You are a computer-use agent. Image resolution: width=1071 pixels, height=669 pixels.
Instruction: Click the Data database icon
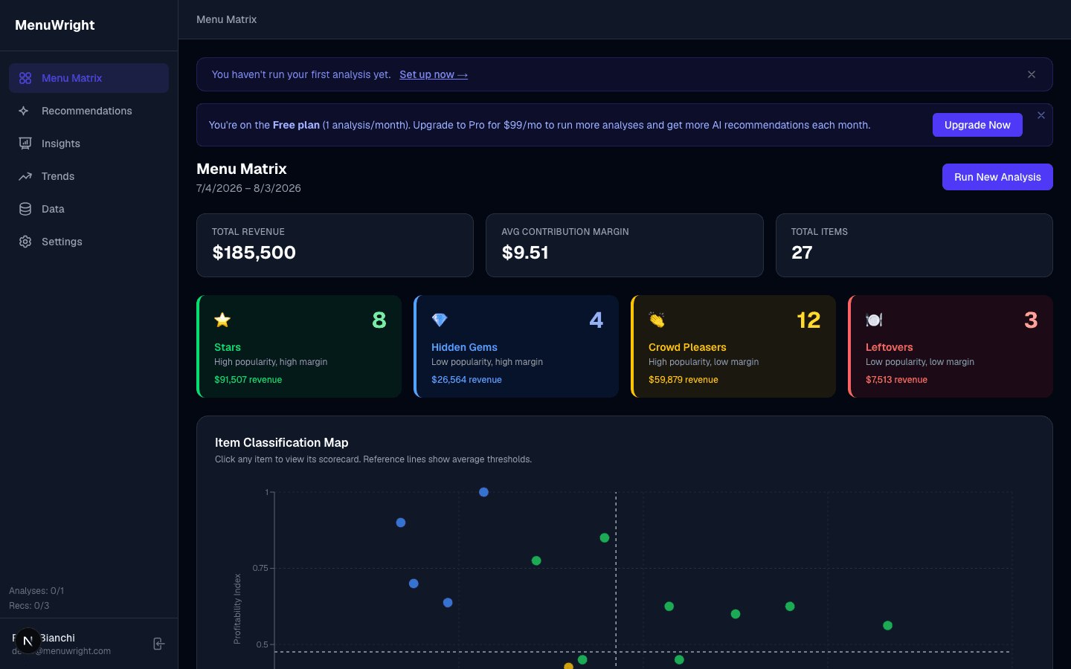25,209
